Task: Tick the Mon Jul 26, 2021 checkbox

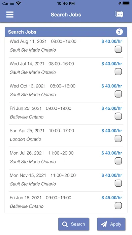Action: (x=118, y=161)
